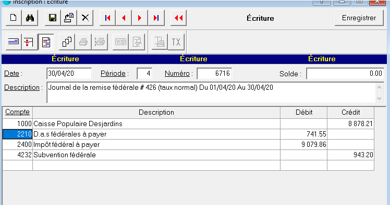Image resolution: width=390 pixels, height=205 pixels.
Task: Click the grayed batch print icon
Action: point(100,42)
